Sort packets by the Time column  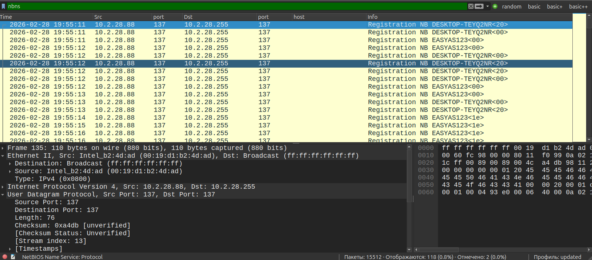point(46,17)
